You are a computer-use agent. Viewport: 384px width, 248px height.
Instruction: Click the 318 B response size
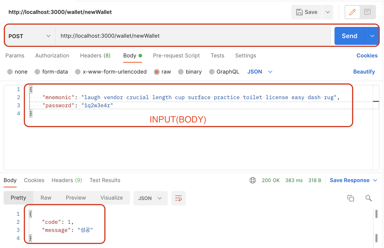[315, 180]
